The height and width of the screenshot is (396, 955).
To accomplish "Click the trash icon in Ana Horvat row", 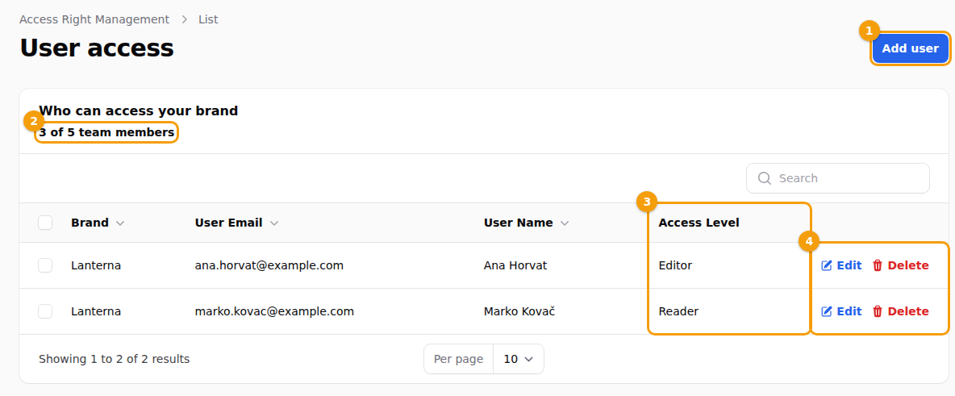I will pos(878,265).
